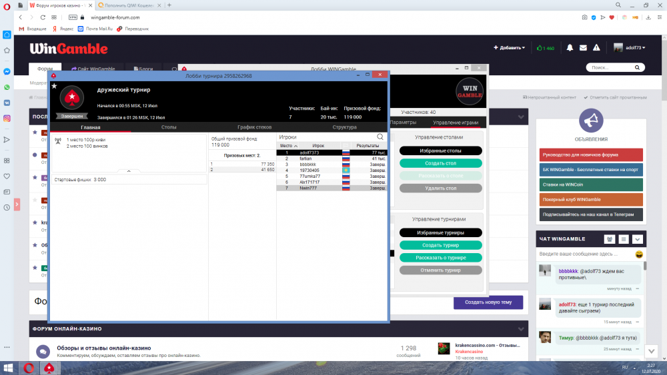Image resolution: width=667 pixels, height=375 pixels.
Task: Click the notifications bell icon
Action: coord(570,48)
